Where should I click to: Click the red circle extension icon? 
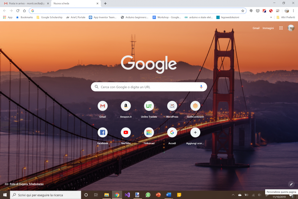pos(271,11)
